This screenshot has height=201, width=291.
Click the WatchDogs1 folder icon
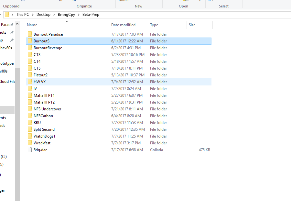[x=30, y=136]
